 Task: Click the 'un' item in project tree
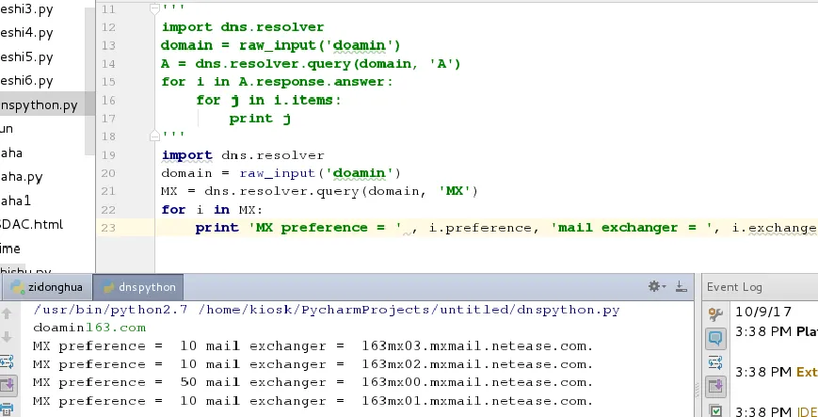tap(7, 129)
